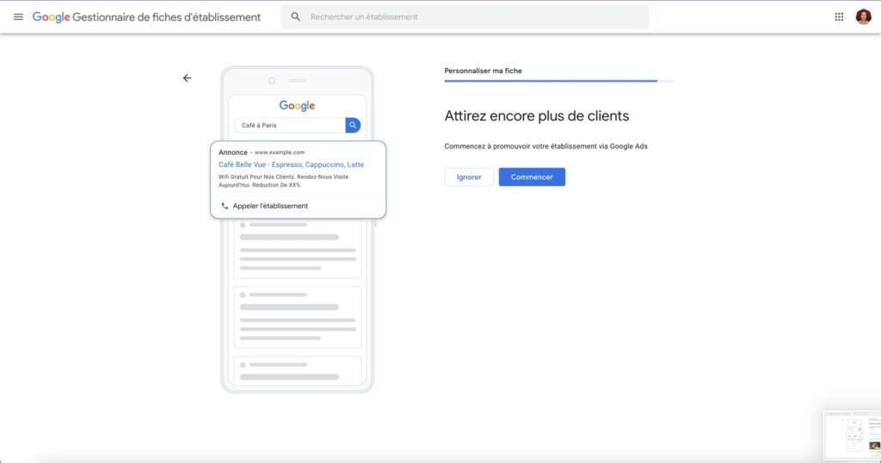Click the 'Annonce' label in ad card

click(232, 152)
